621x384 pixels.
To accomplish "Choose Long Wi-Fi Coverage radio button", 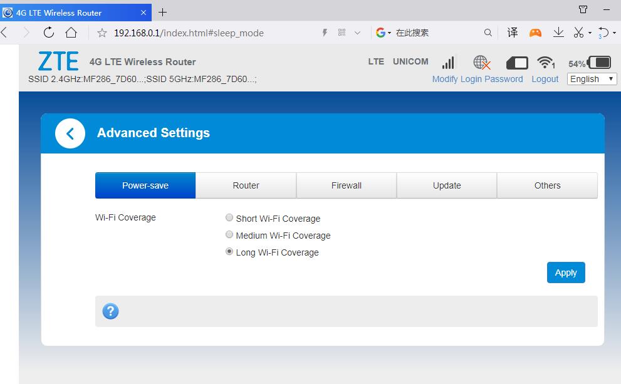I will coord(229,252).
